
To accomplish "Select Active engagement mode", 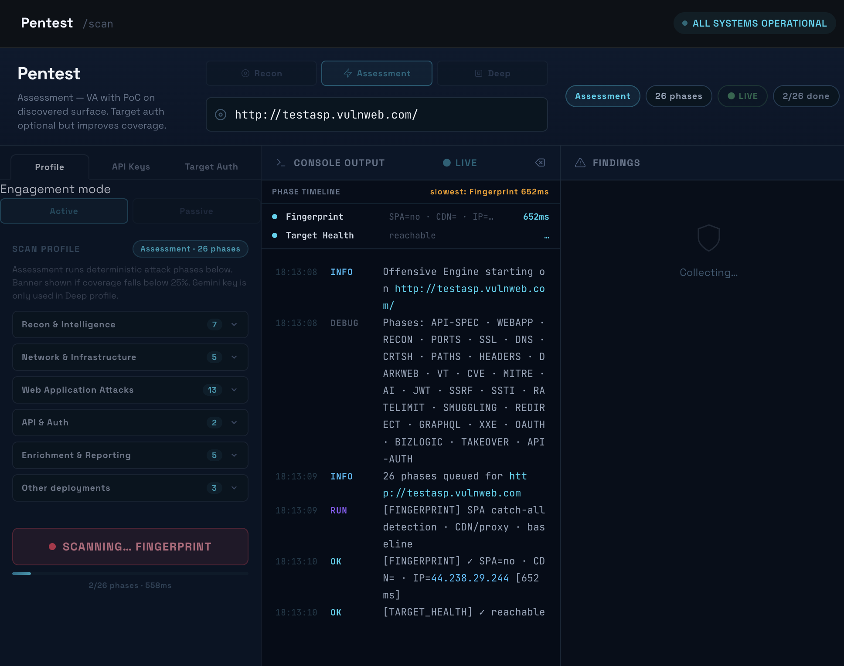I will coord(64,211).
